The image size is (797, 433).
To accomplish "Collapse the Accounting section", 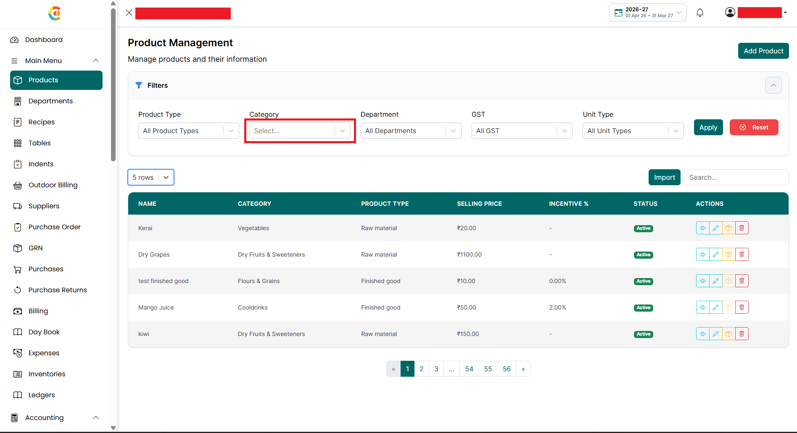I will [x=96, y=417].
